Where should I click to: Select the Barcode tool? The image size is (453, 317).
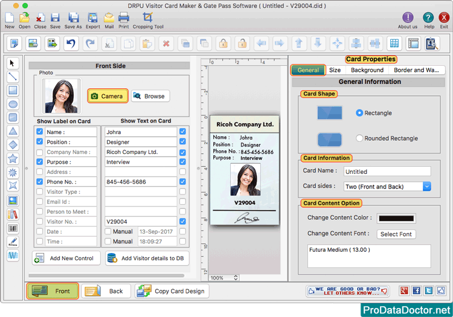point(13,228)
